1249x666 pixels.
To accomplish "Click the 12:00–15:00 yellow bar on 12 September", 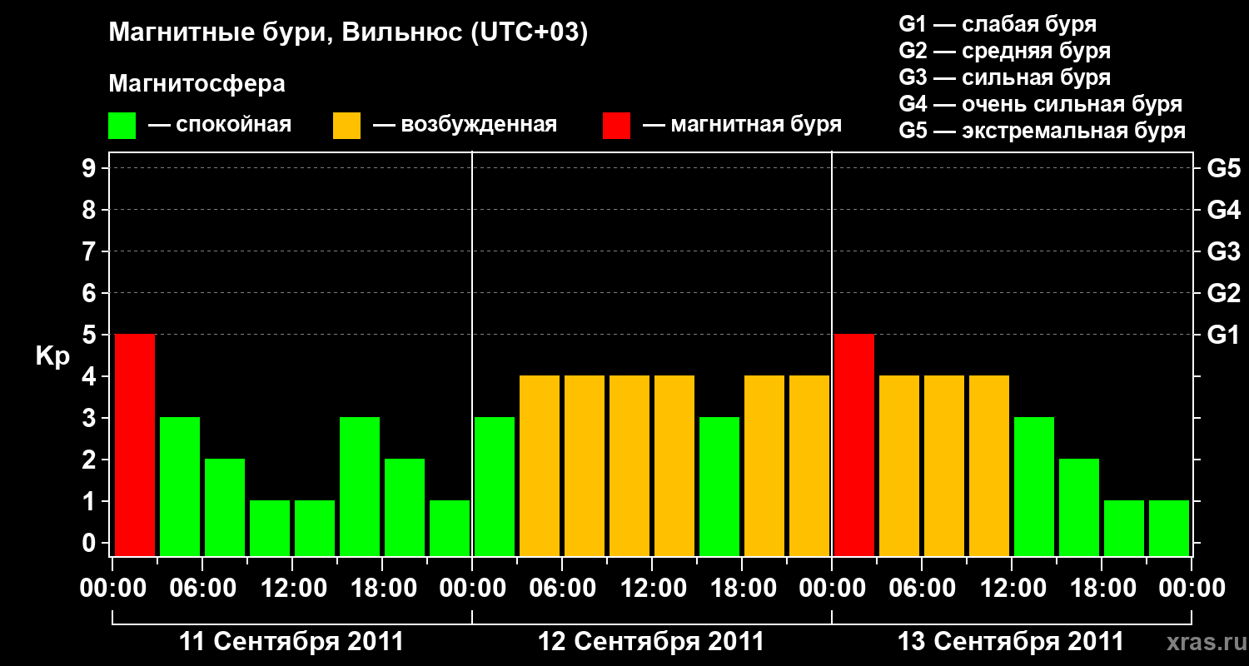I will click(674, 466).
